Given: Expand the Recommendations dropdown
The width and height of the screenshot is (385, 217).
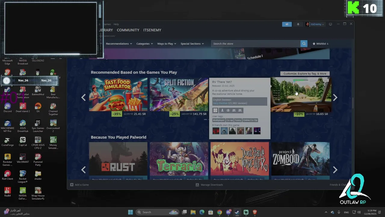Looking at the screenshot, I should (119, 44).
